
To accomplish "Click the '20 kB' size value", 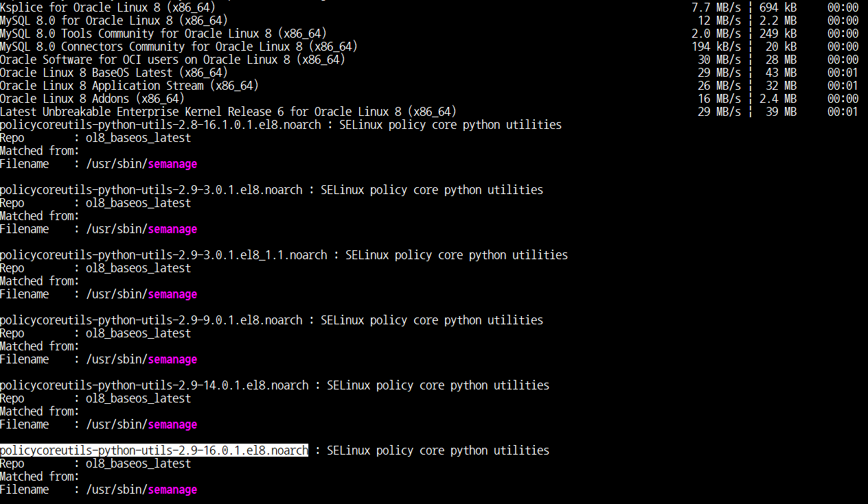I will [x=781, y=47].
